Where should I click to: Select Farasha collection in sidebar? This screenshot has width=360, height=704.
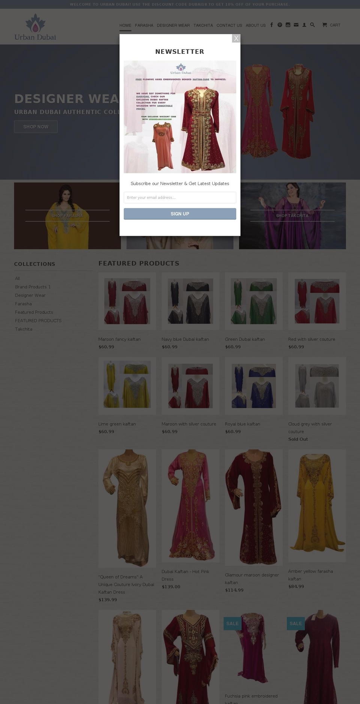(x=23, y=304)
